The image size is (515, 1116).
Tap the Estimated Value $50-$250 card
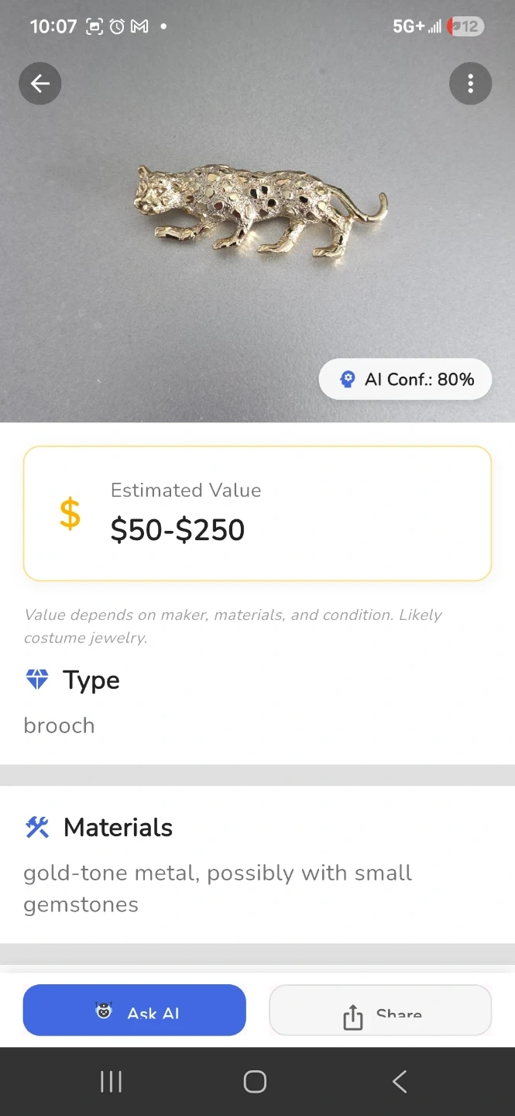click(257, 513)
